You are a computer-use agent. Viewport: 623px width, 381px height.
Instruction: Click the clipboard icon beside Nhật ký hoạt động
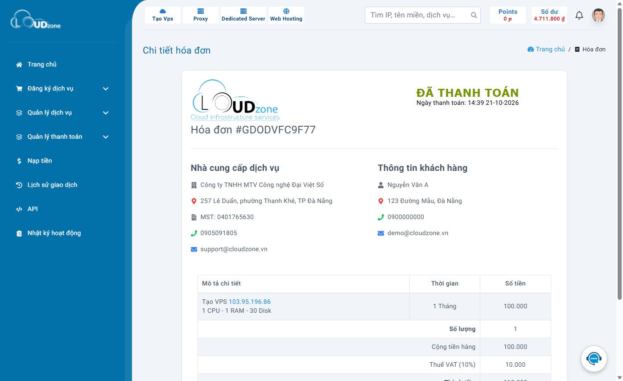coord(19,233)
